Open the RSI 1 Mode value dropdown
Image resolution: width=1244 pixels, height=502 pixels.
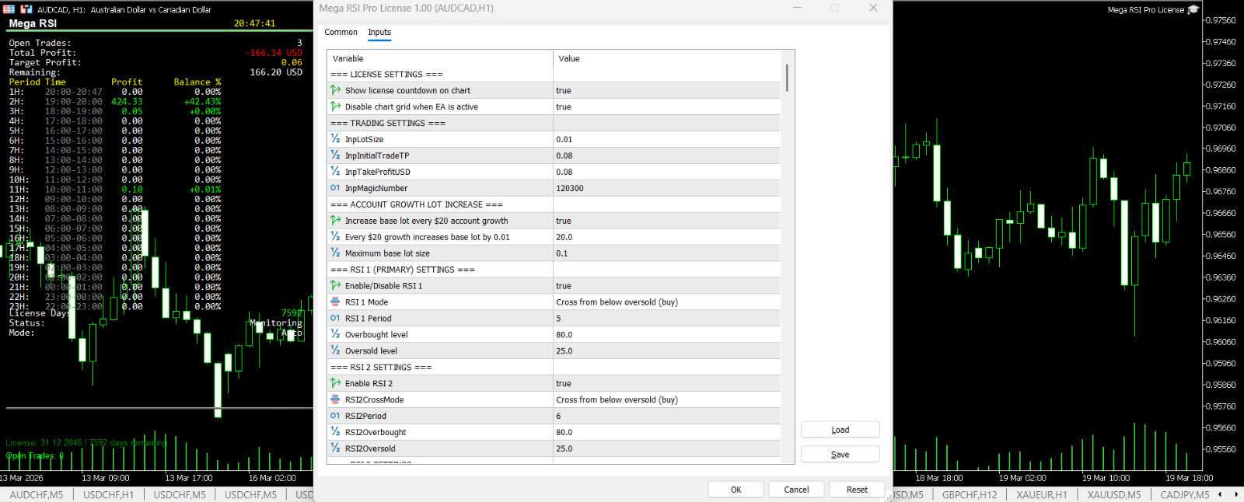pyautogui.click(x=666, y=302)
